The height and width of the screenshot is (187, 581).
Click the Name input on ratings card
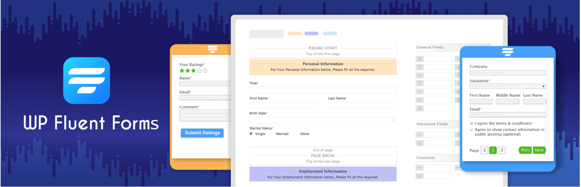205,84
